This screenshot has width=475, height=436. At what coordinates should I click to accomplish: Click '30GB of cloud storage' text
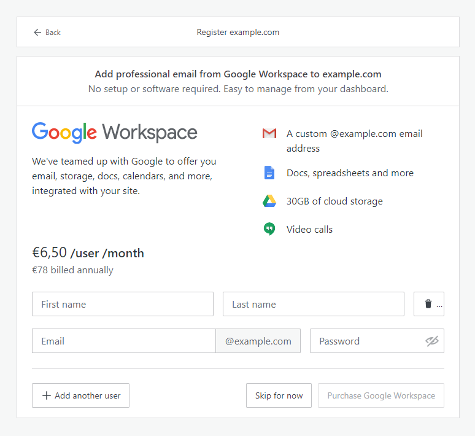(x=334, y=201)
